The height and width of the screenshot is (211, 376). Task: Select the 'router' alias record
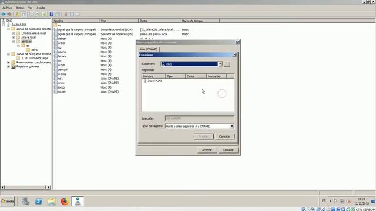click(x=62, y=91)
